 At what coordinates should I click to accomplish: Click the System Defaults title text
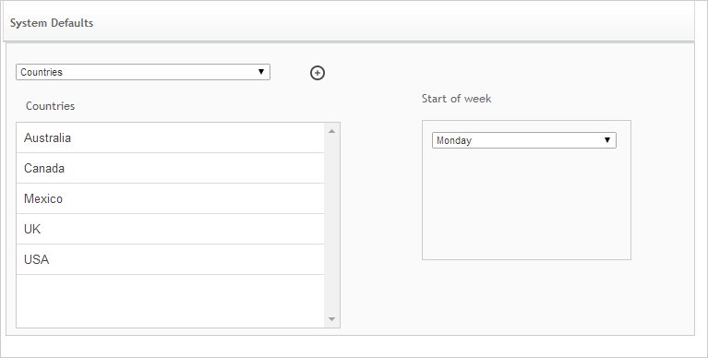click(52, 23)
